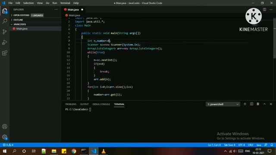Screen dimensions: 276x155
Task: Open the Explorer view in activity bar
Action: point(5,11)
